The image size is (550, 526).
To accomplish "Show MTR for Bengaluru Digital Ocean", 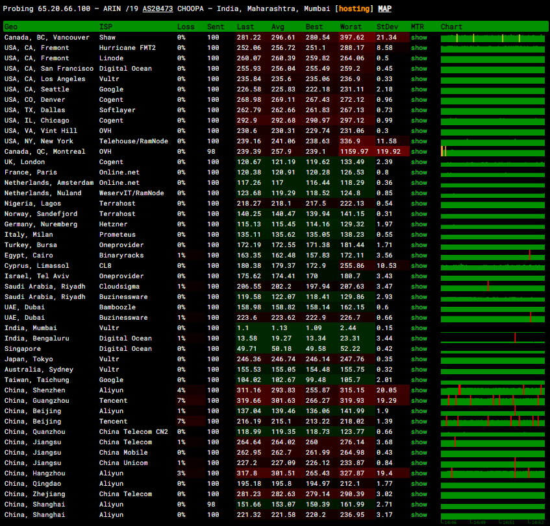I will click(419, 339).
